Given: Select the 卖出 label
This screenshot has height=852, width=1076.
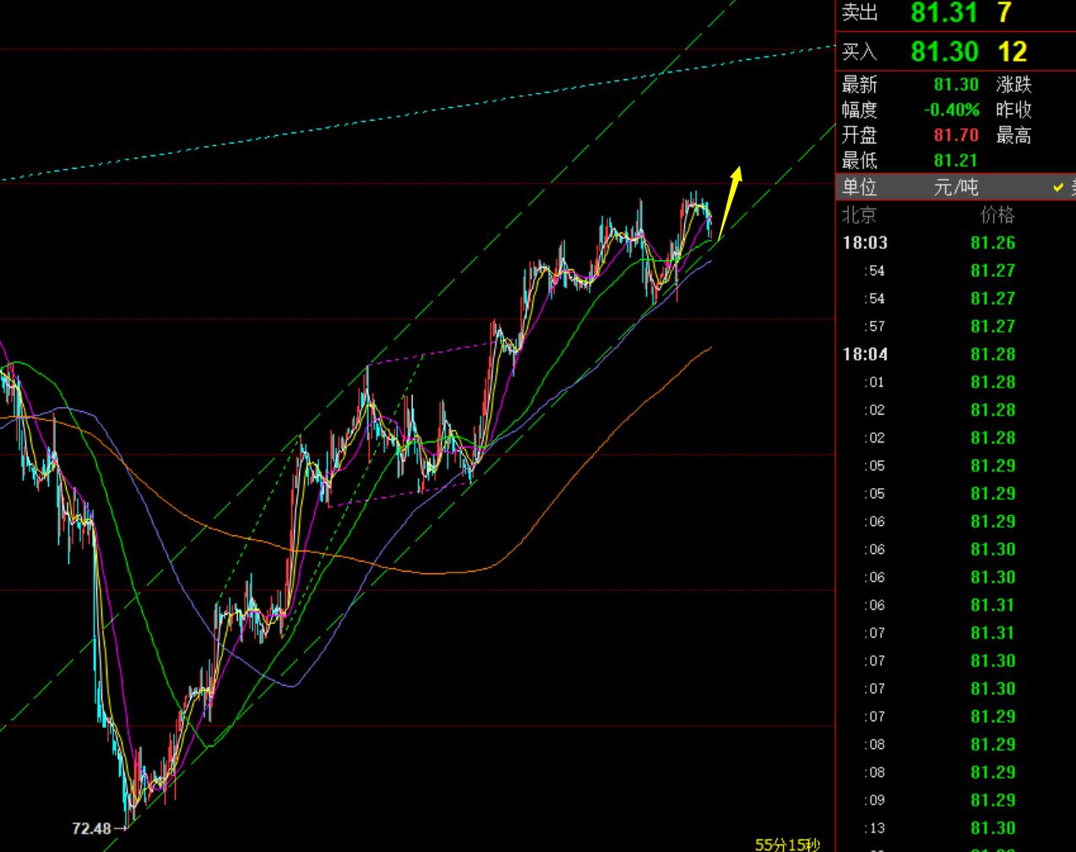Looking at the screenshot, I should click(860, 13).
